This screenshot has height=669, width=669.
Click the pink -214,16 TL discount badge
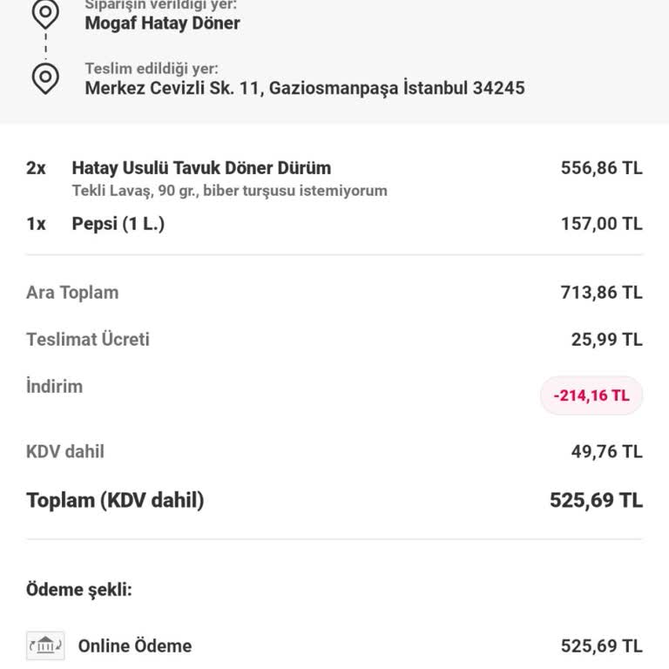tap(591, 395)
